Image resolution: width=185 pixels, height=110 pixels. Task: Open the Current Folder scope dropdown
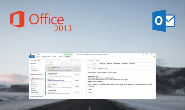tap(78, 60)
